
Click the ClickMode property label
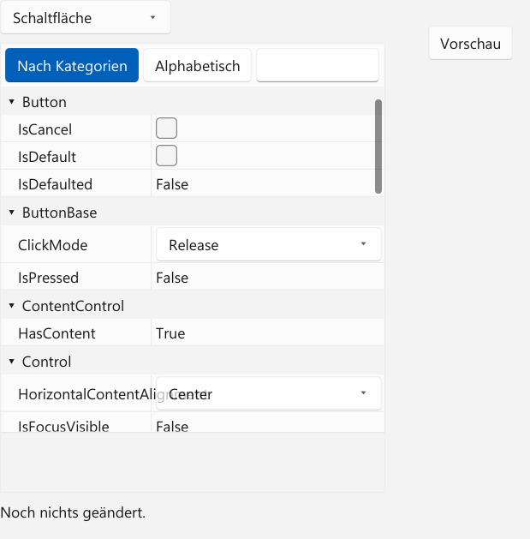point(52,245)
